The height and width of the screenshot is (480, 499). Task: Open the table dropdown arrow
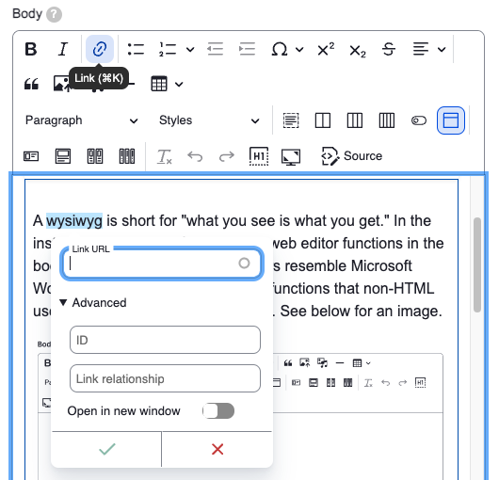(179, 85)
